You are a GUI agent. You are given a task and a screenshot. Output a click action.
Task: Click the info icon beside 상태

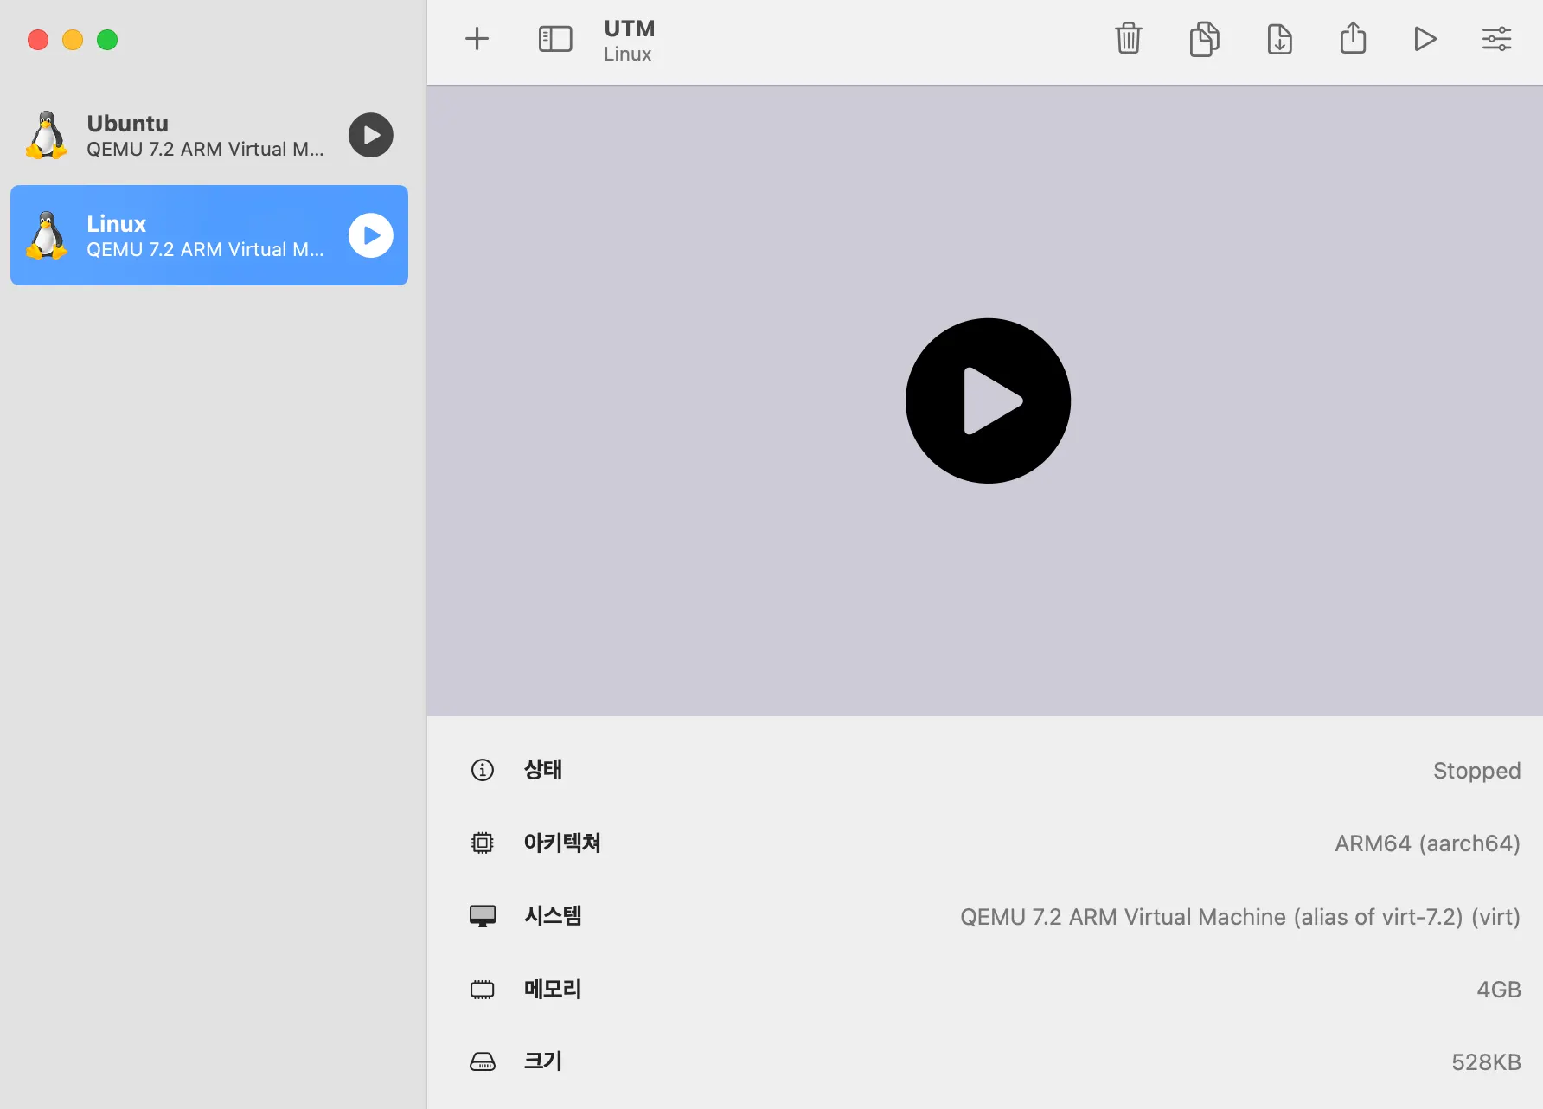coord(483,770)
